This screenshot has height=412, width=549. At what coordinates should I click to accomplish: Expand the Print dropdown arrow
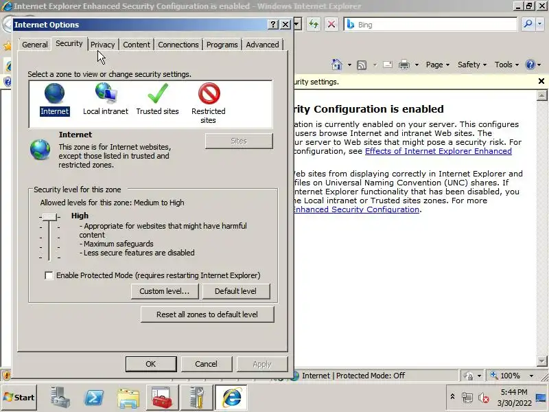tap(417, 65)
